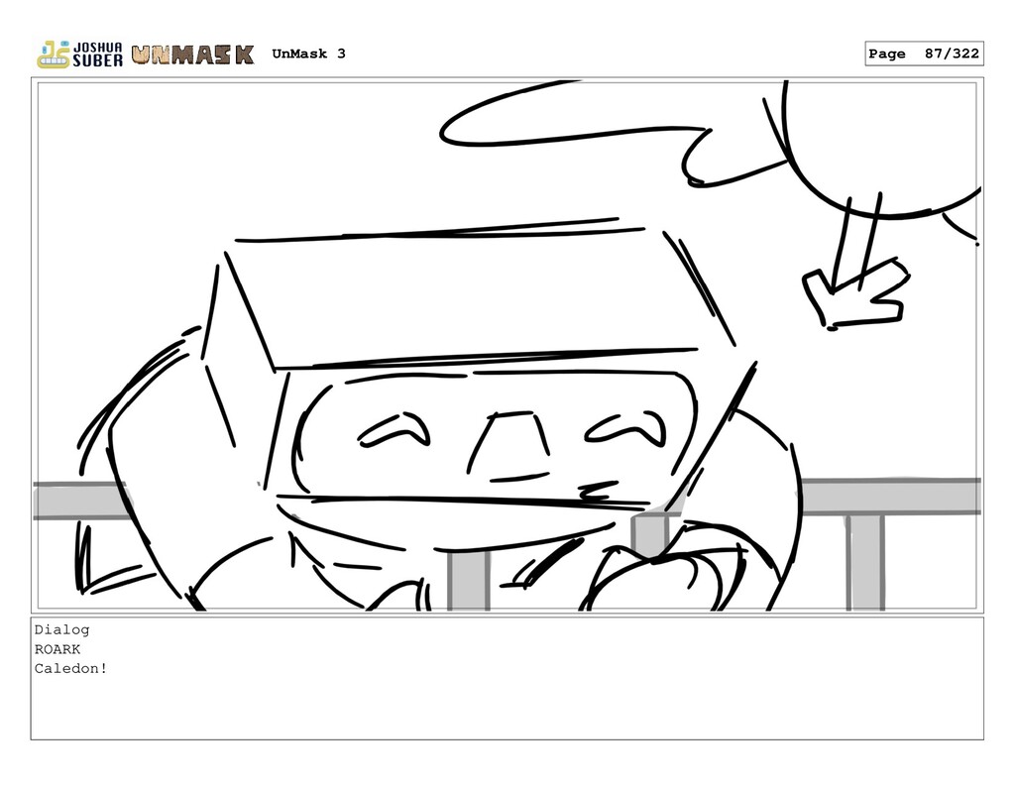This screenshot has width=1015, height=786.
Task: Click the UnMask title logo
Action: [192, 55]
